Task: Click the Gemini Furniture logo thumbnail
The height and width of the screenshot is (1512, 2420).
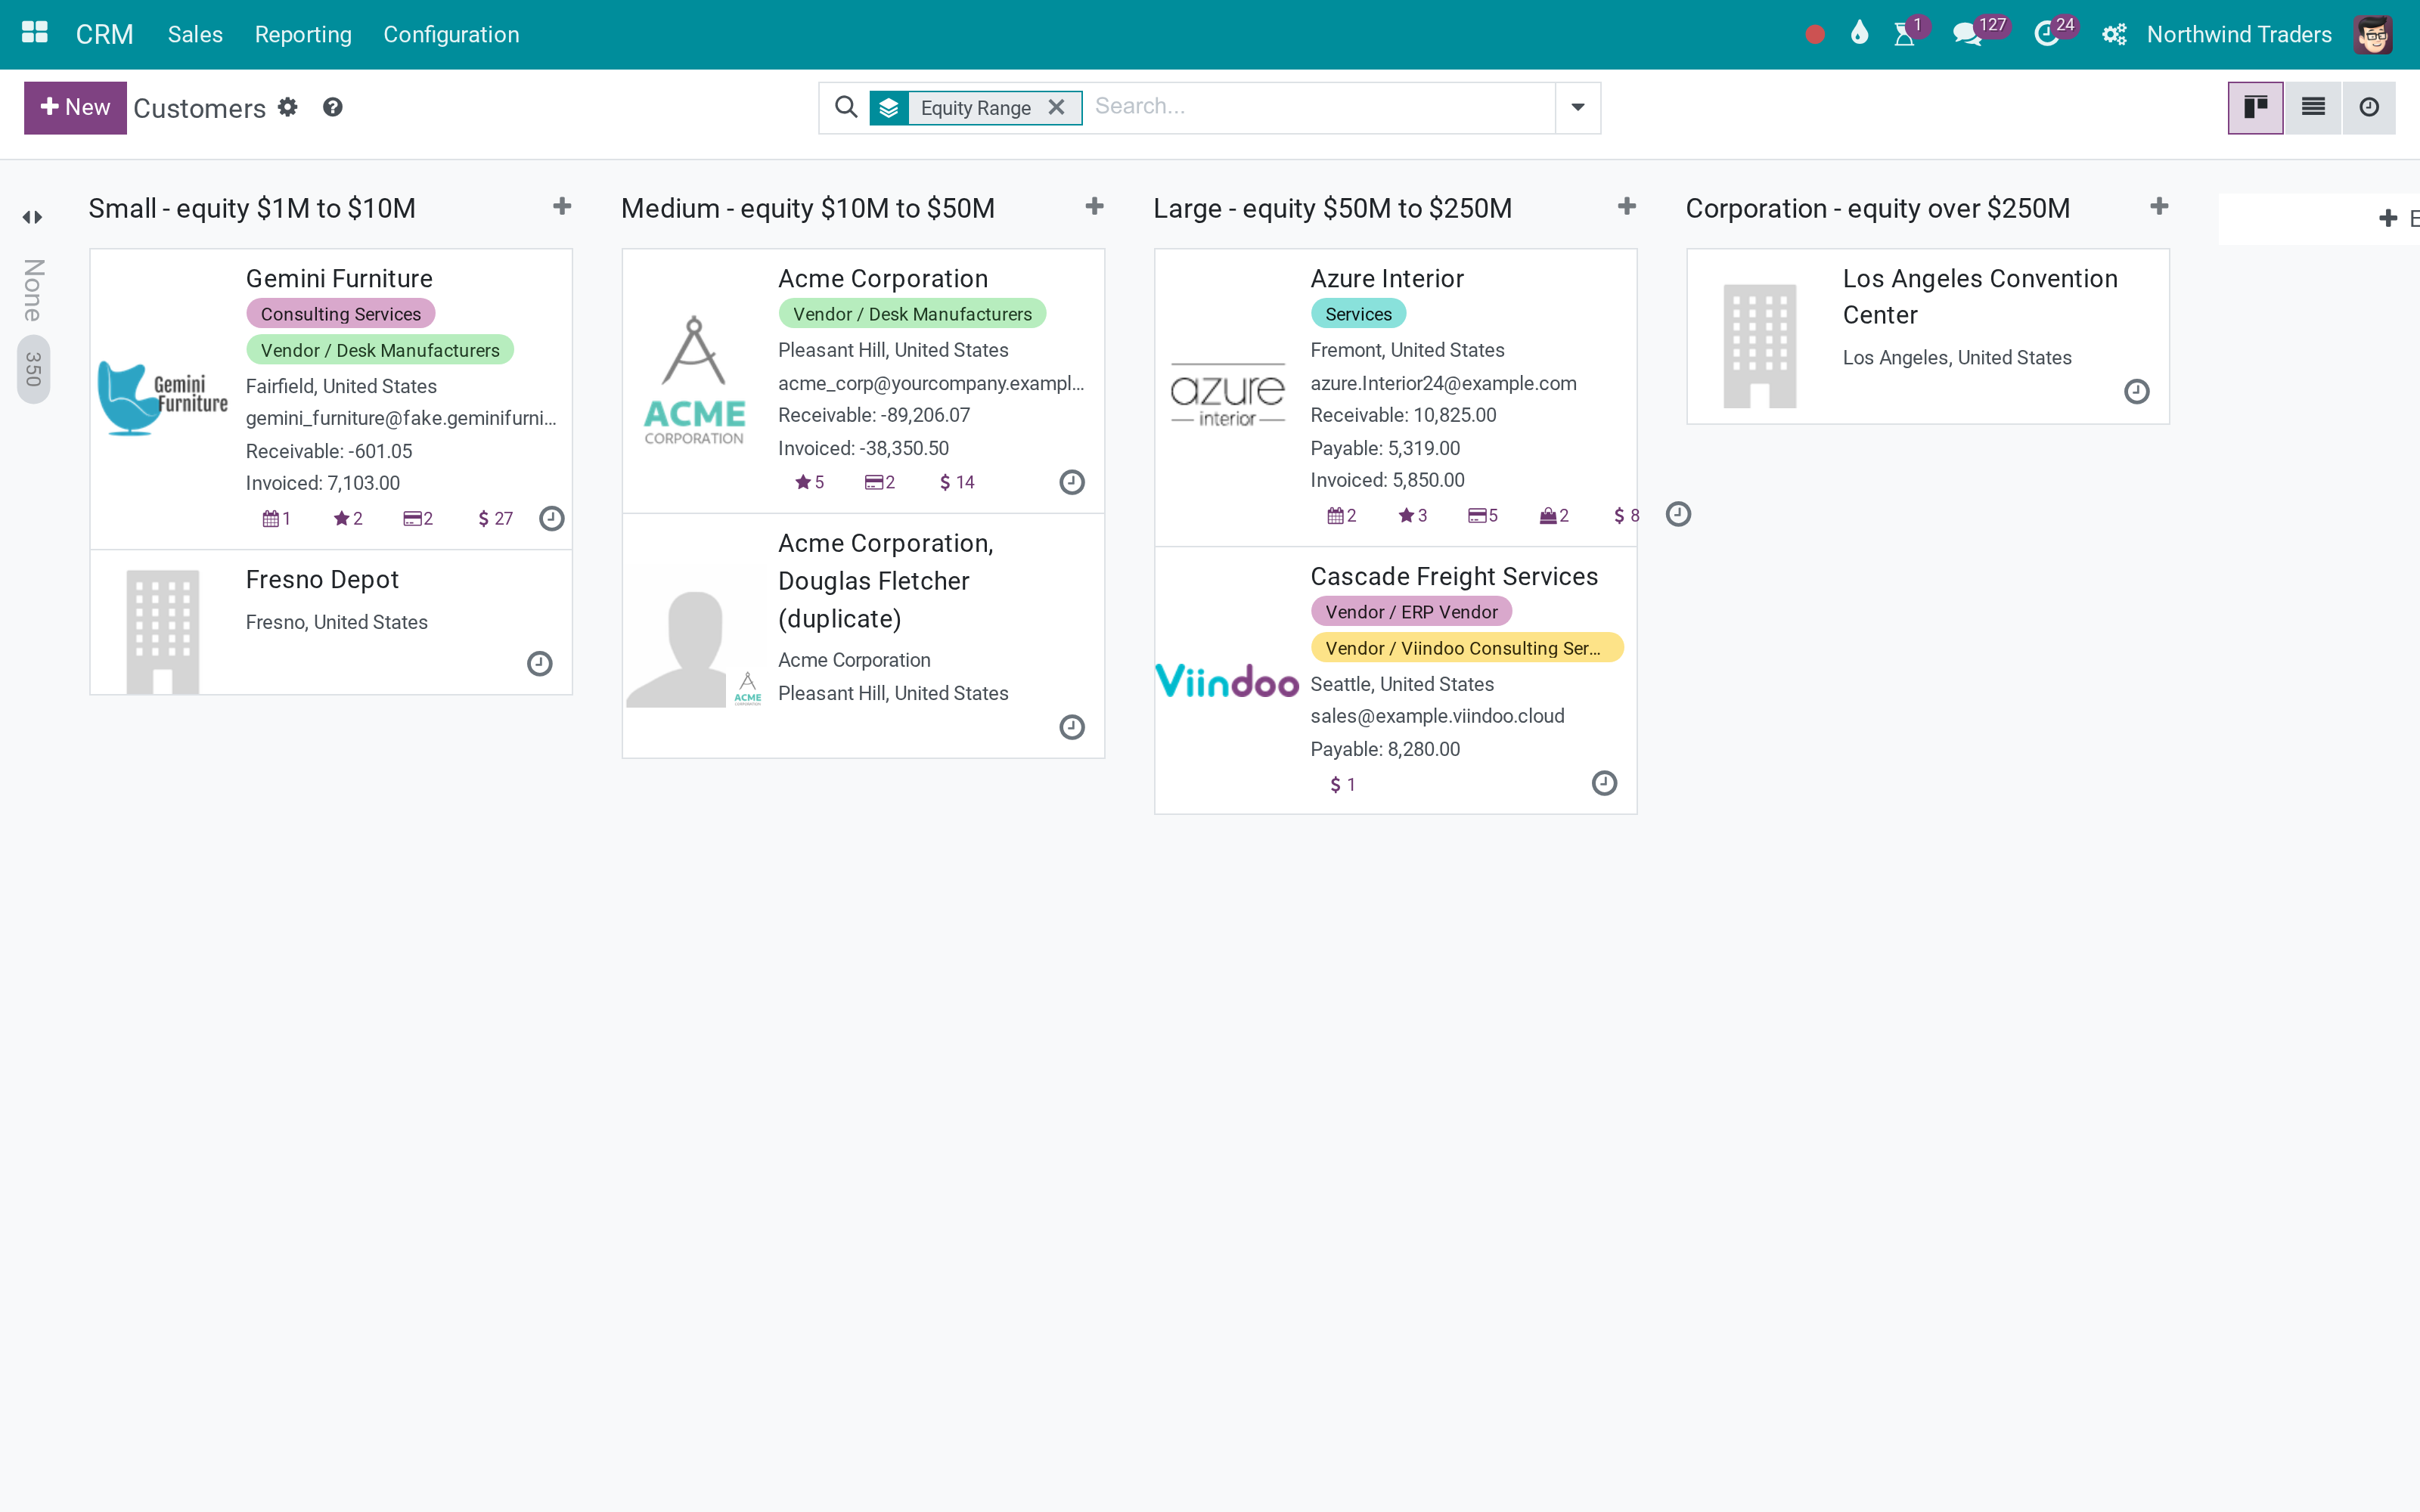Action: [163, 398]
